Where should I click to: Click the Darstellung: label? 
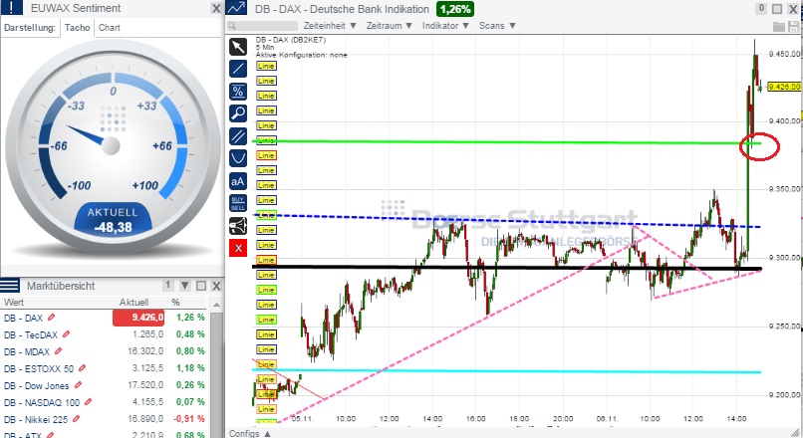29,28
